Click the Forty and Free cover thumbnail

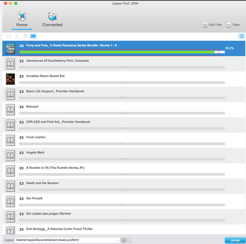coord(10,49)
